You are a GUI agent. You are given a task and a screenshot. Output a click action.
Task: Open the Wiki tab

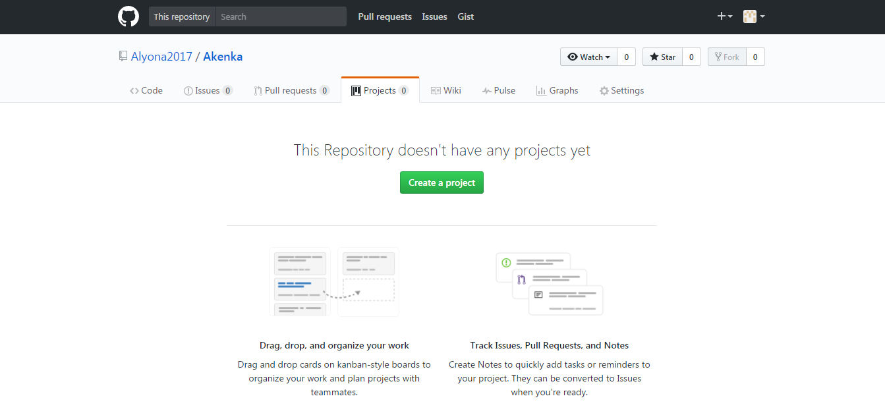[x=446, y=91]
